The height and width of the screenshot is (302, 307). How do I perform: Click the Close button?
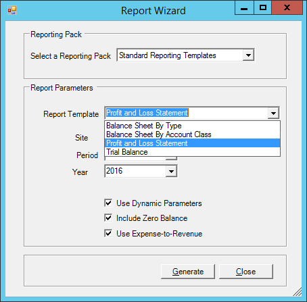(x=246, y=272)
